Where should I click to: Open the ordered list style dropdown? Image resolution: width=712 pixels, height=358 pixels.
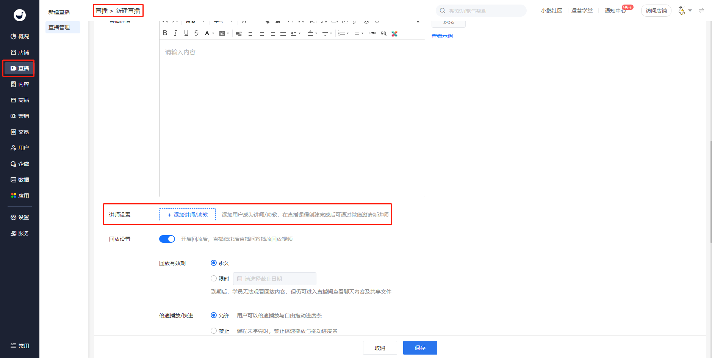[347, 33]
